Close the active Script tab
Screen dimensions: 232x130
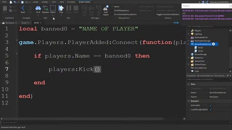41,23
